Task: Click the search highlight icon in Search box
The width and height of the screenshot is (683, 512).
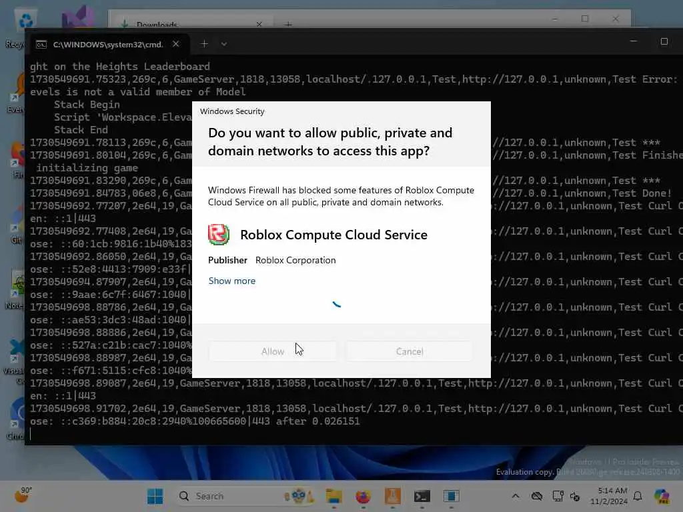Action: click(299, 496)
